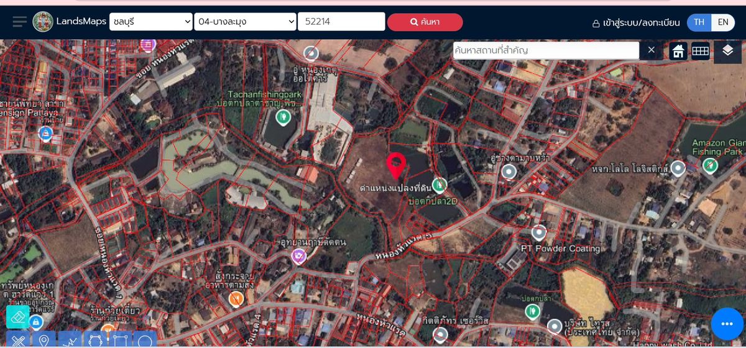Select the ruler and pencil measure tool
The image size is (746, 348).
click(17, 341)
